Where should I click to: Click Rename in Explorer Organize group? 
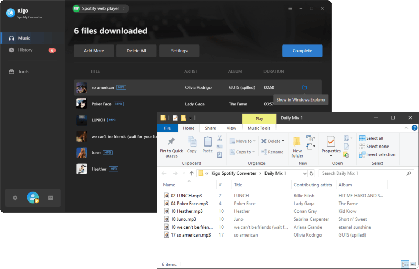[272, 152]
